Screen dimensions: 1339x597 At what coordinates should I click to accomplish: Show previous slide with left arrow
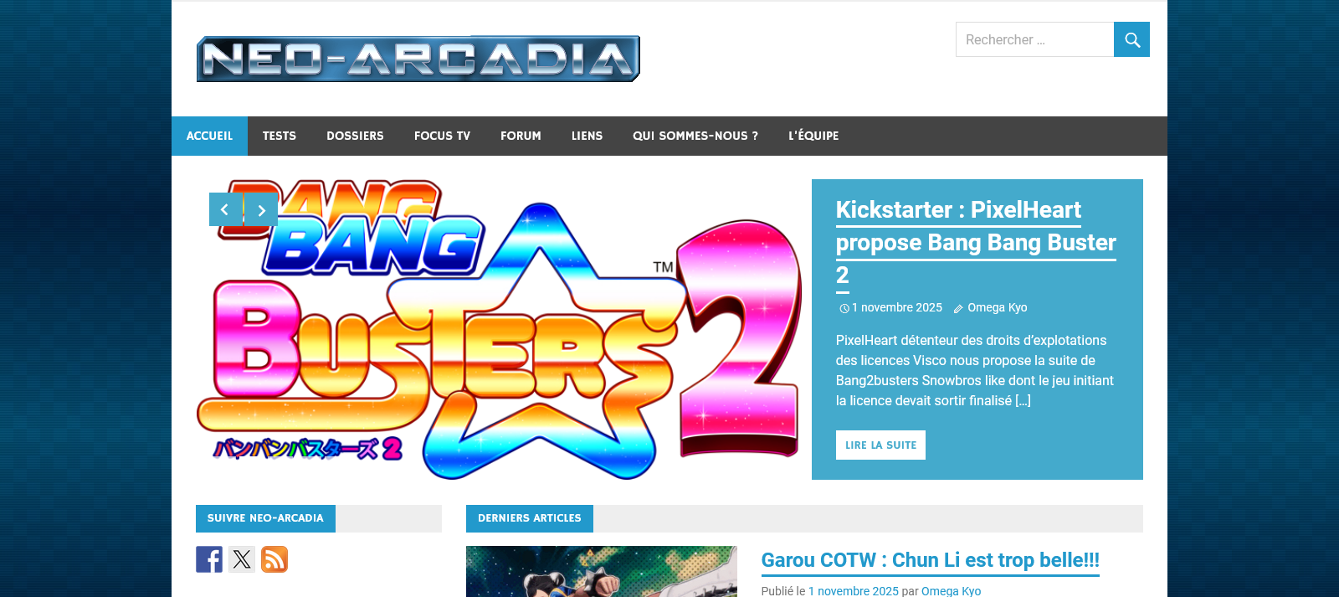(226, 209)
